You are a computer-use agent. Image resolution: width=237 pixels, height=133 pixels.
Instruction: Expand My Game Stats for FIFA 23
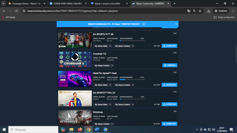coord(103,105)
